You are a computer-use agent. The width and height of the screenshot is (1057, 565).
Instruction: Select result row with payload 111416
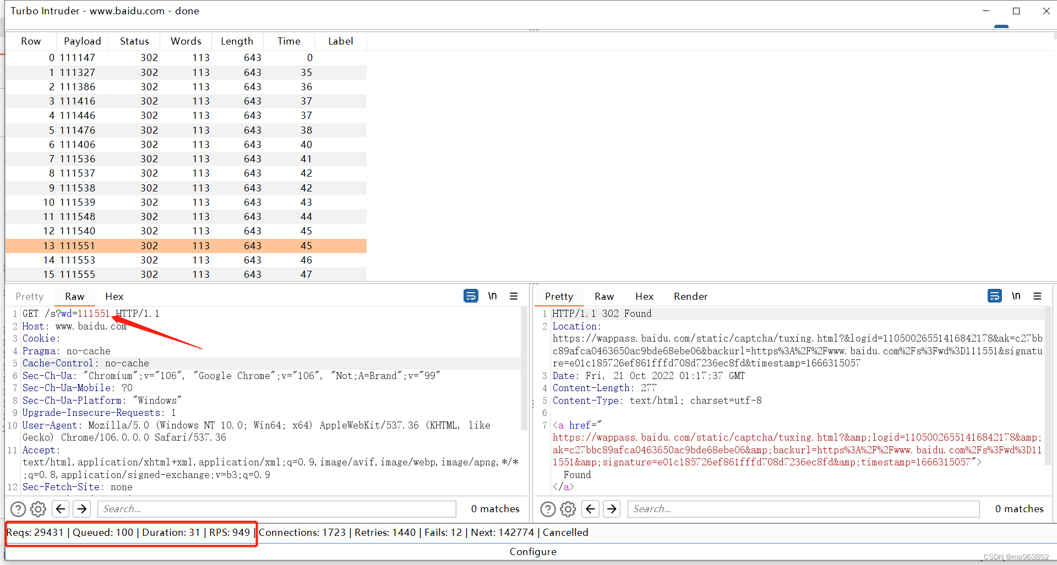tap(186, 101)
